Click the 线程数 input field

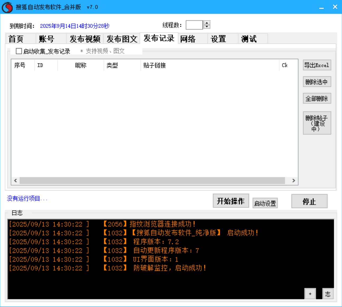click(x=194, y=25)
